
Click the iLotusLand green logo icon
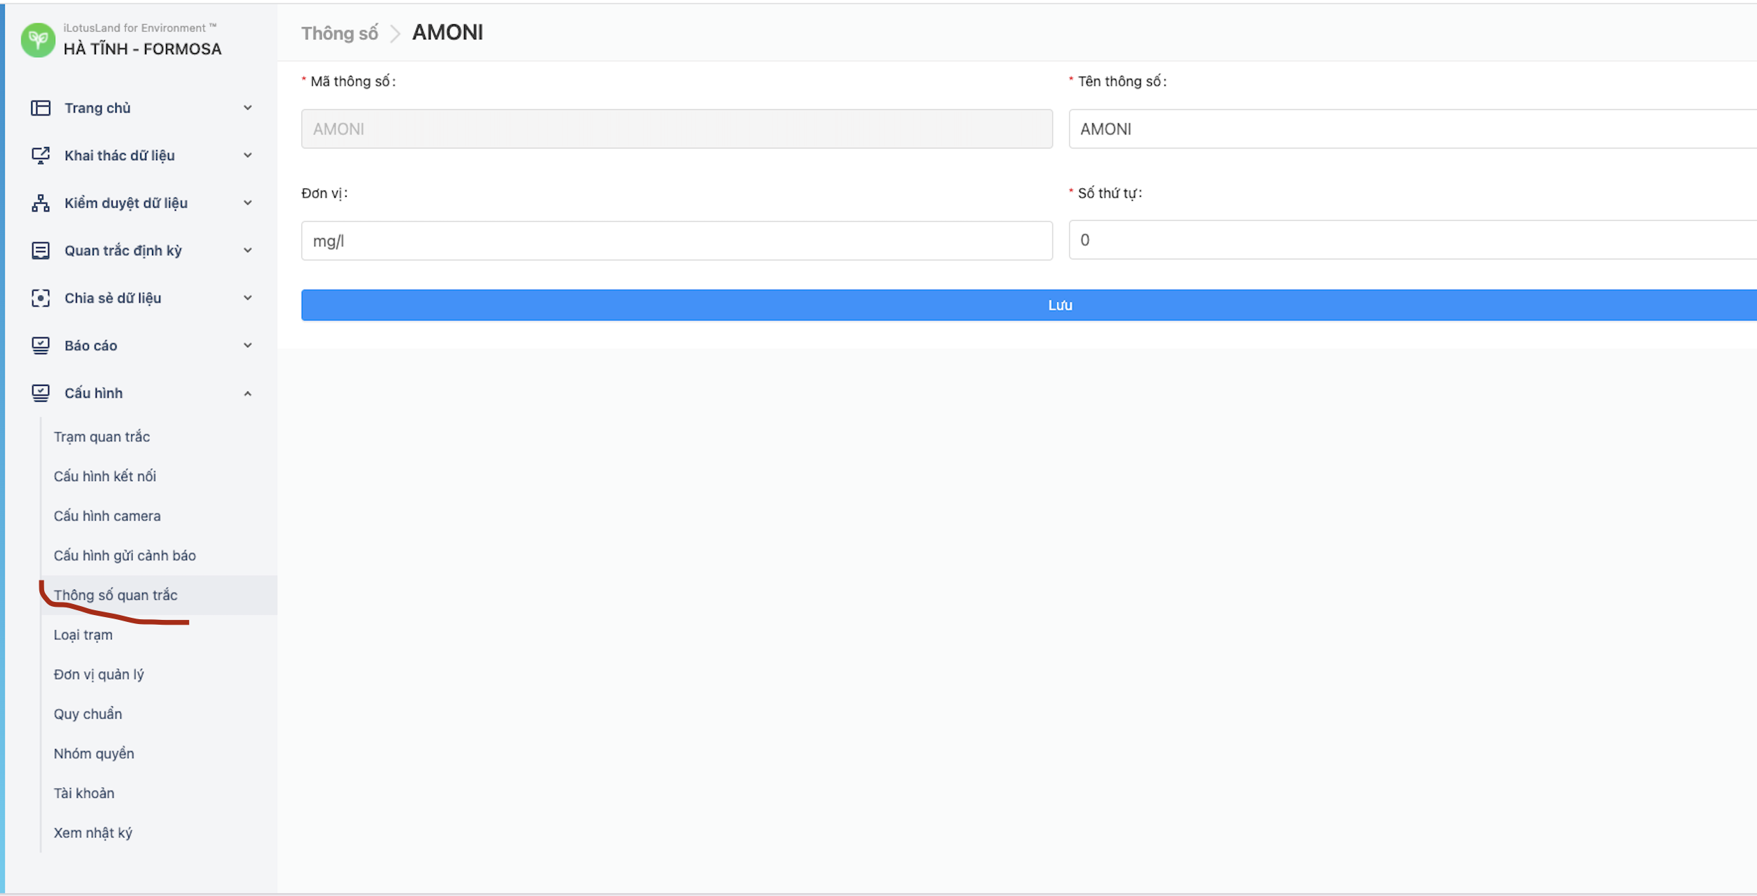click(38, 40)
